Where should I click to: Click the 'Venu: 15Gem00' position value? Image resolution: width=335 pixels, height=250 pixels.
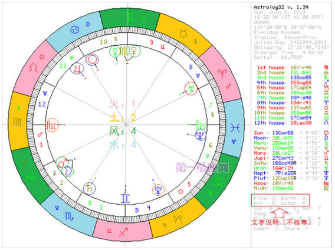click(283, 148)
